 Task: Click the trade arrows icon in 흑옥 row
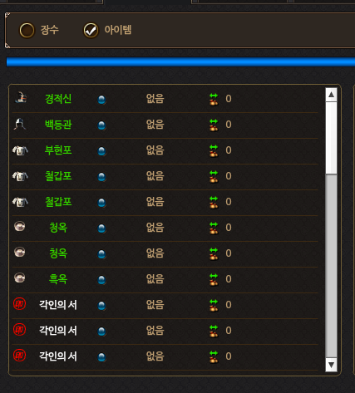[214, 279]
